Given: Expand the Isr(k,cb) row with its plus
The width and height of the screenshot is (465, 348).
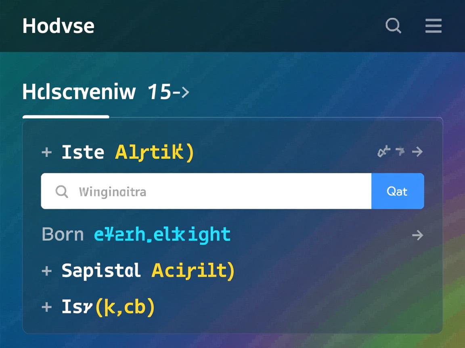Looking at the screenshot, I should 46,307.
